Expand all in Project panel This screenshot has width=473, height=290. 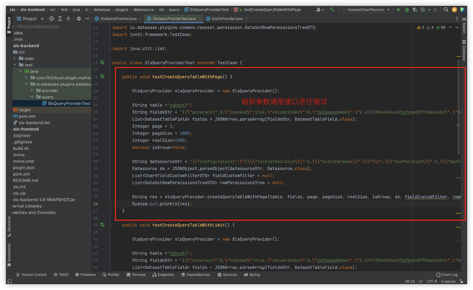coord(60,19)
